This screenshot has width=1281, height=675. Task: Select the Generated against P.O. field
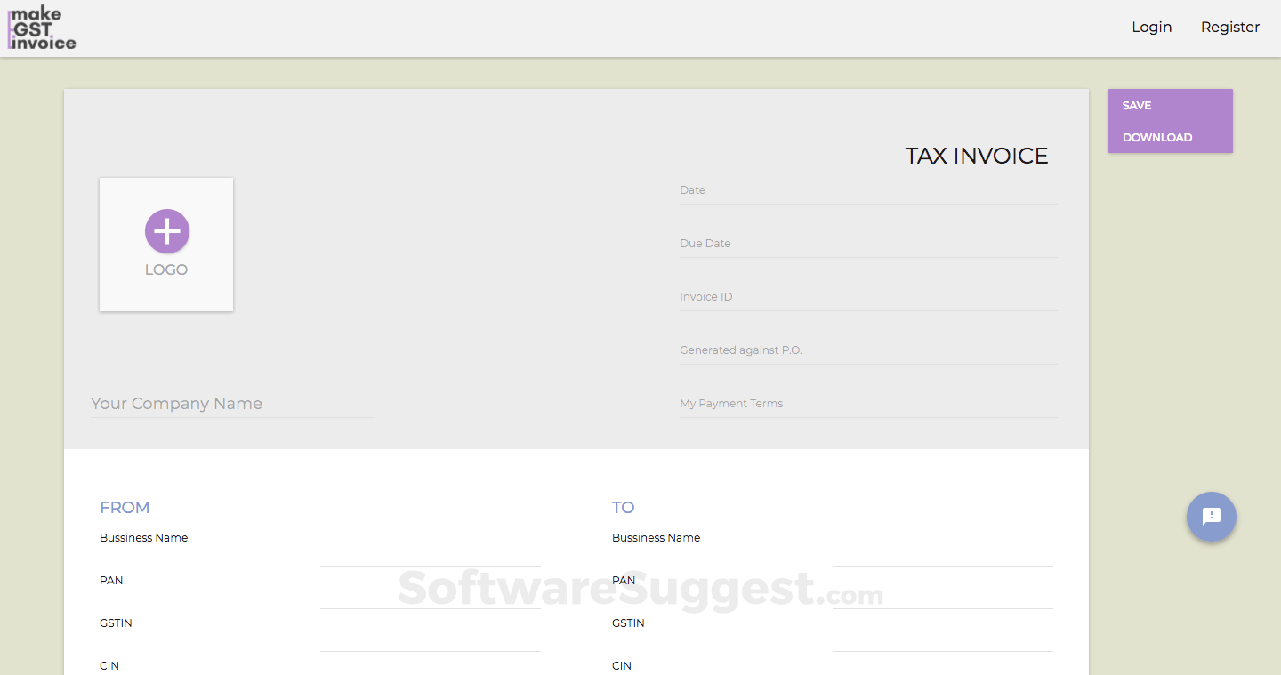(x=867, y=350)
